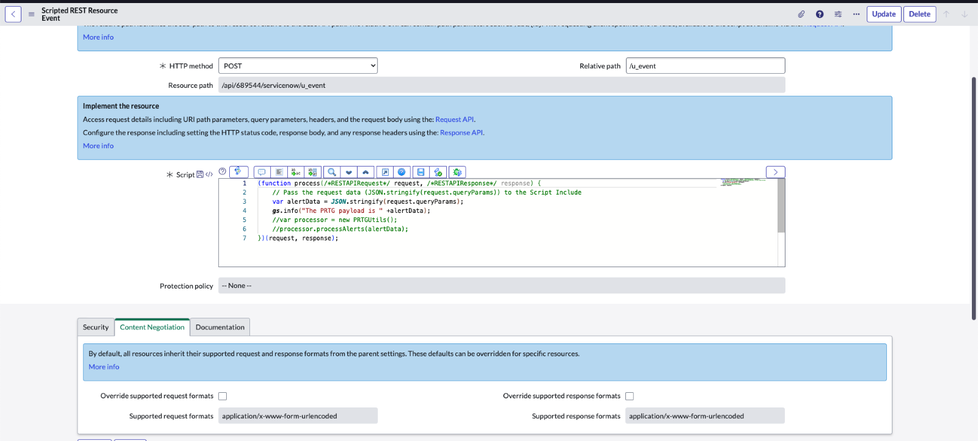Click the Update button
This screenshot has height=441, width=978.
pos(883,14)
